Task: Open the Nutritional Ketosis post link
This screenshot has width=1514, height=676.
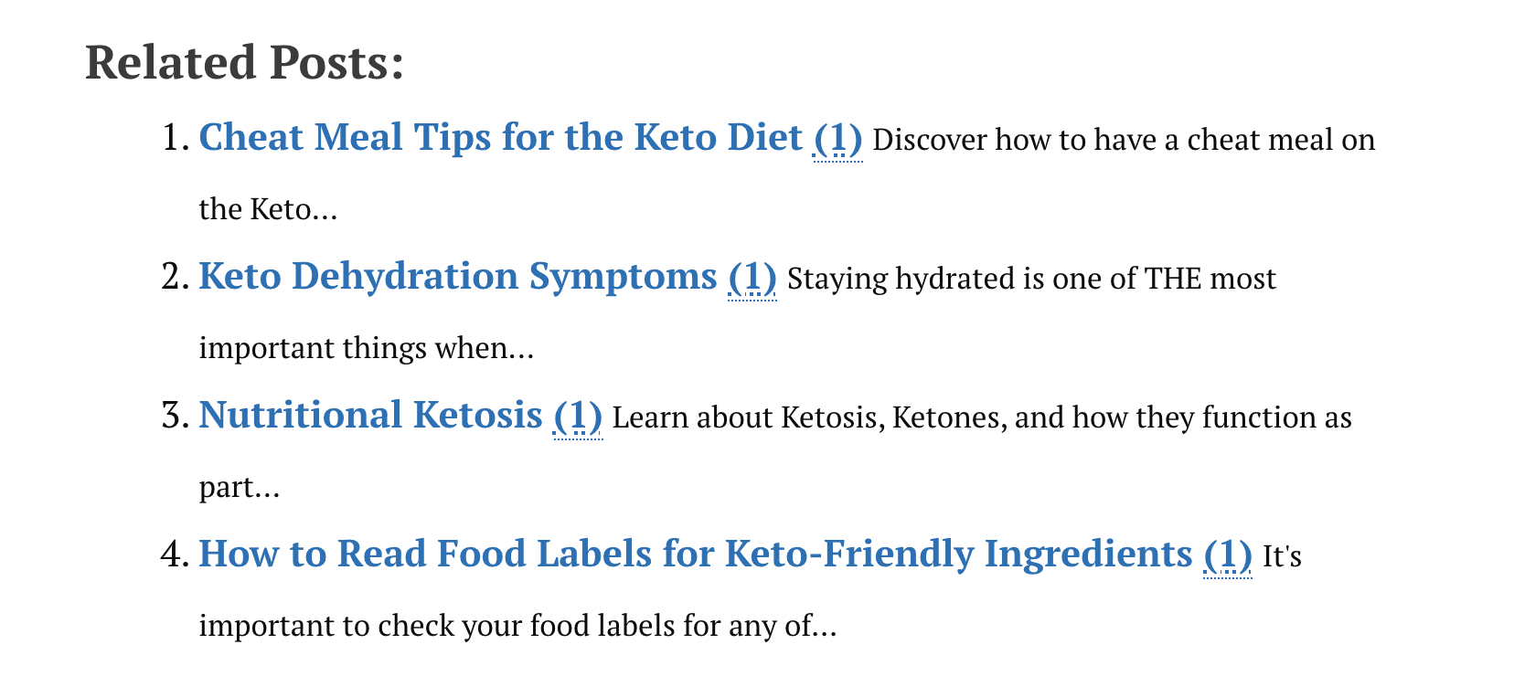Action: pyautogui.click(x=371, y=416)
